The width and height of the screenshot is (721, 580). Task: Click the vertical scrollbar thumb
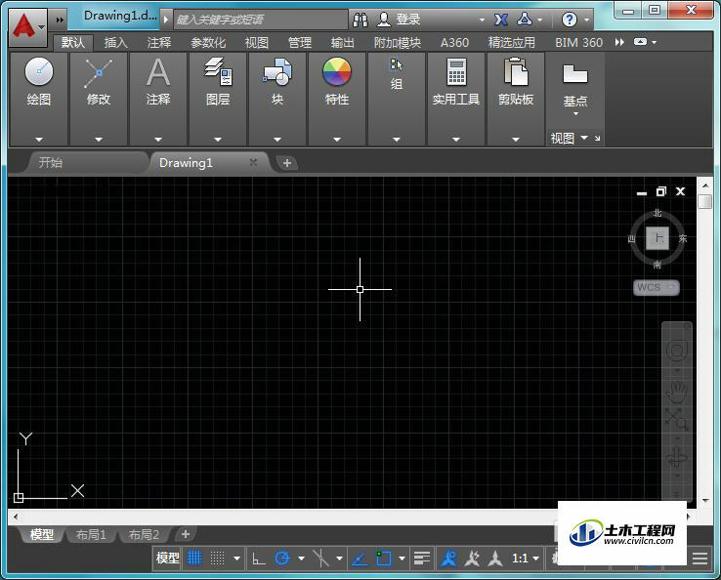(x=705, y=201)
